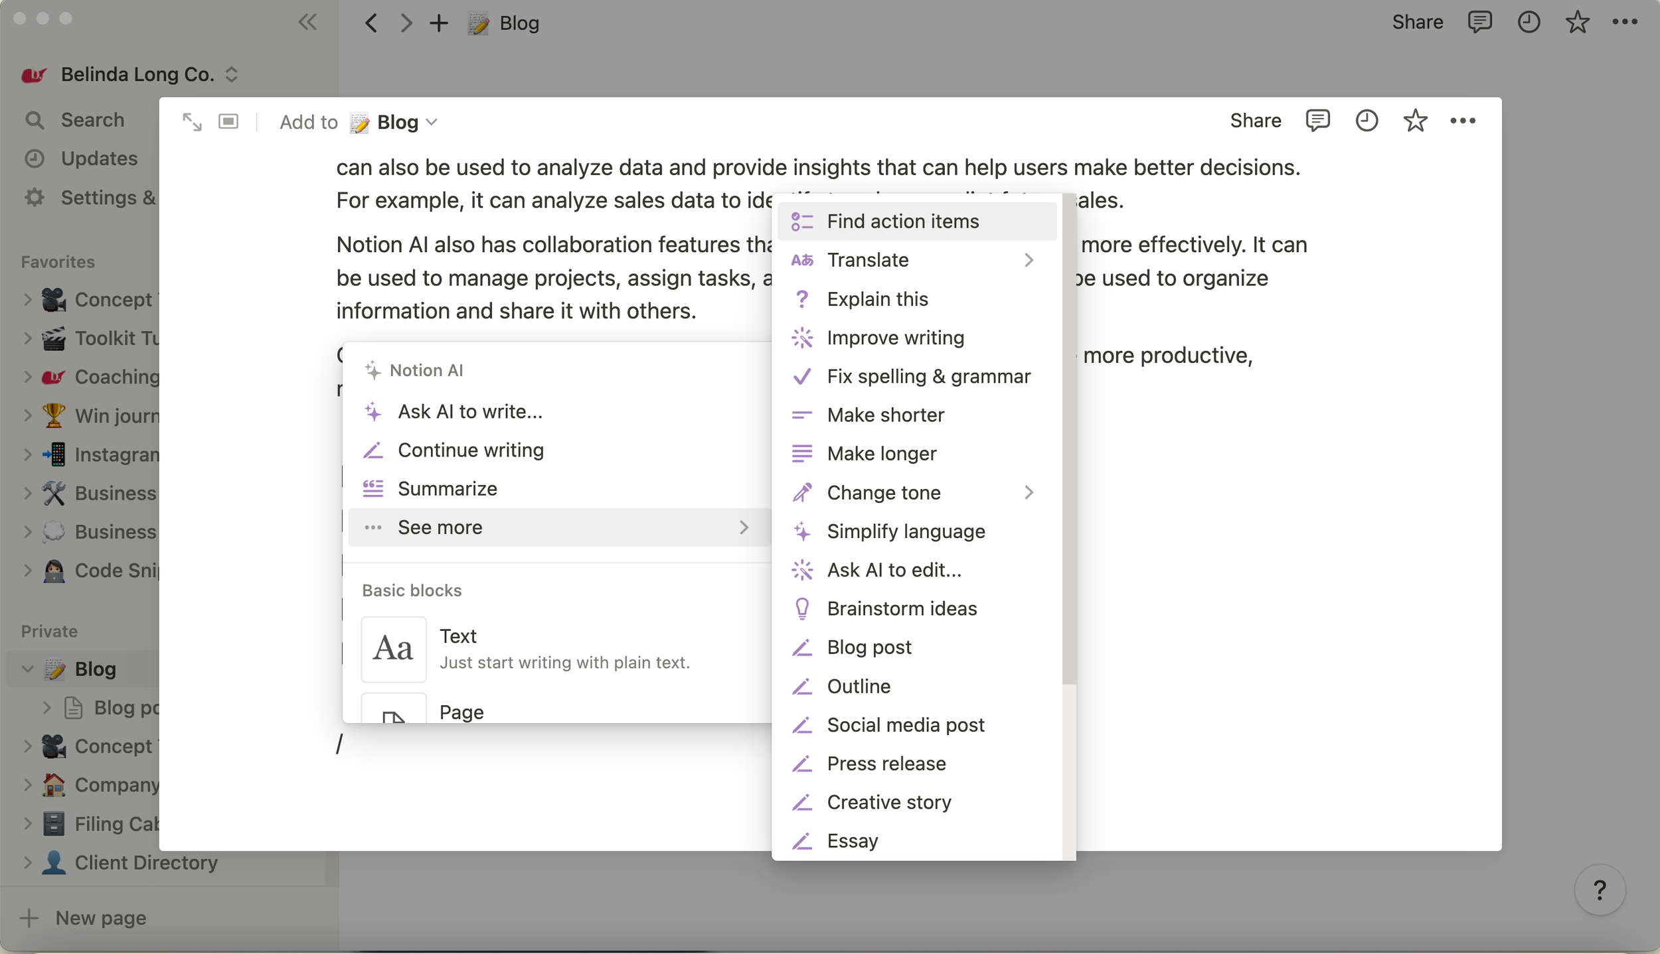
Task: Add a new tab with plus icon
Action: tap(438, 23)
